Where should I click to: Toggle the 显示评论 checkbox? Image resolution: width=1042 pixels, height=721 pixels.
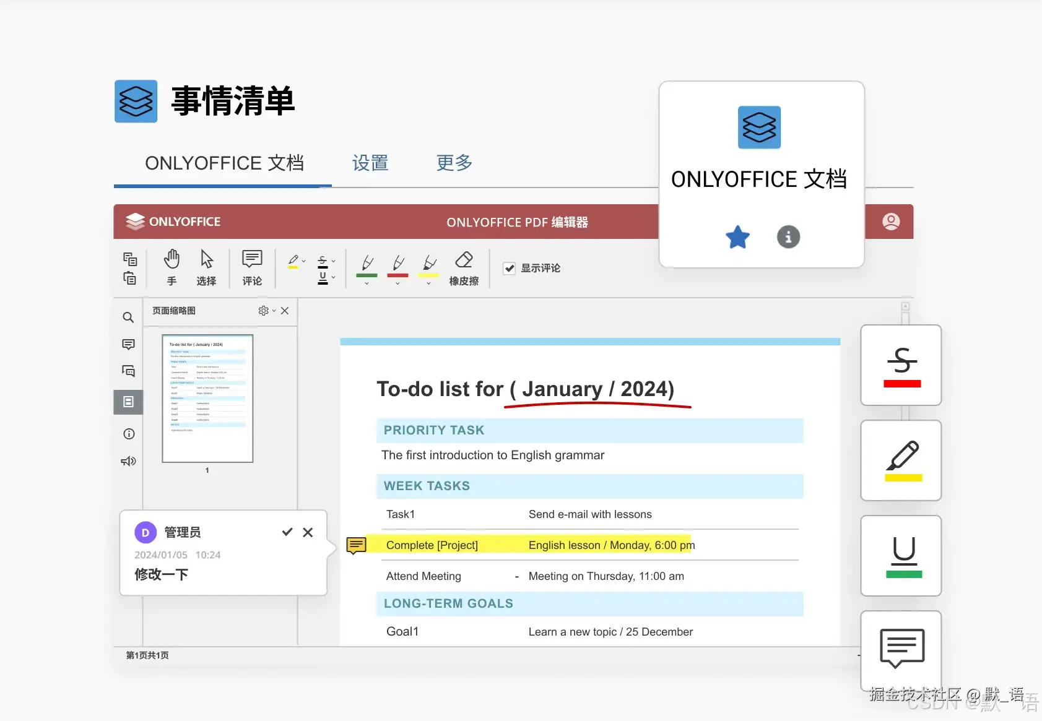(510, 268)
